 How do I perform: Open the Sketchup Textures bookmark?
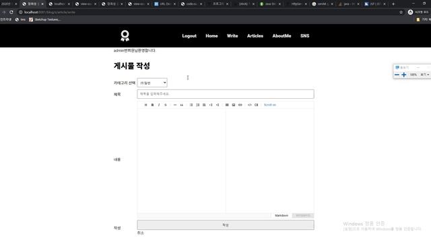coord(45,19)
